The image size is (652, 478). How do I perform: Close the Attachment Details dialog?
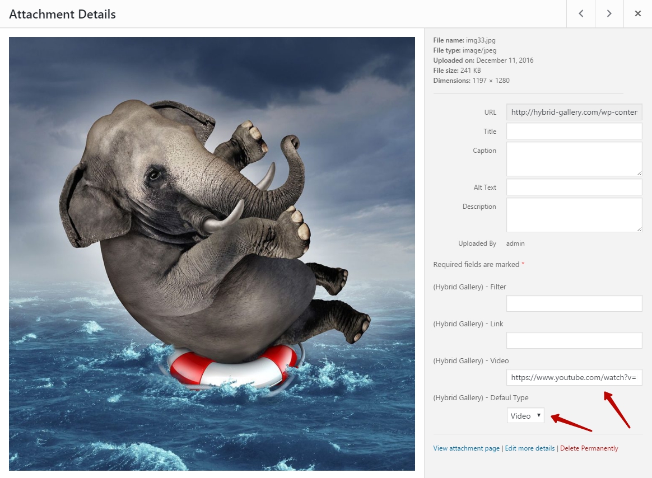[x=638, y=14]
